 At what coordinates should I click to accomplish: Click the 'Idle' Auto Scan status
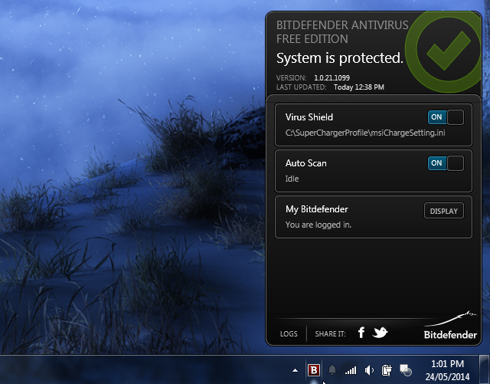tap(292, 179)
